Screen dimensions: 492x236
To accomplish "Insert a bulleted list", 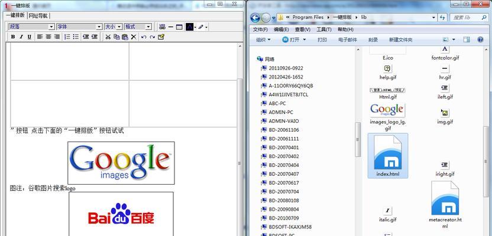I will (x=76, y=37).
